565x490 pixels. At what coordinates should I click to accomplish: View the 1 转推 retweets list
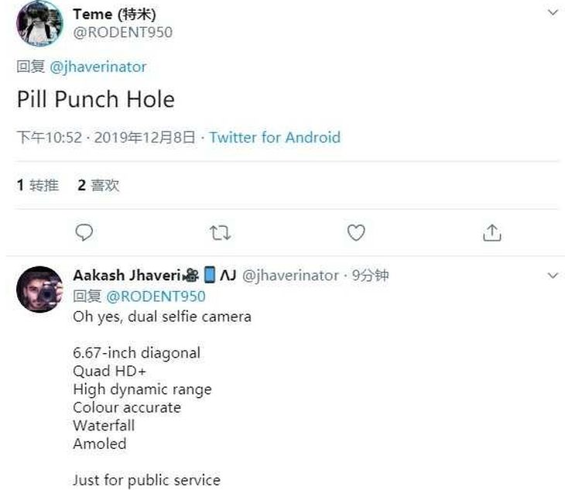click(x=37, y=185)
